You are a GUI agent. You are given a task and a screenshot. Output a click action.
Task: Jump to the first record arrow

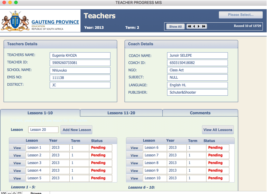(189, 26)
